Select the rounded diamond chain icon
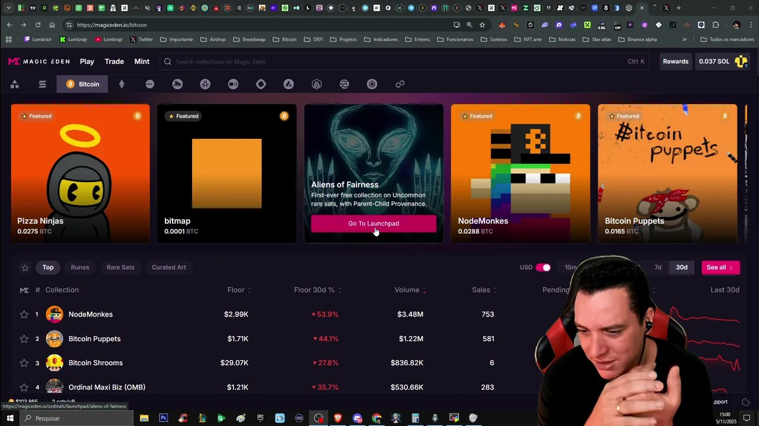This screenshot has height=426, width=759. [x=261, y=84]
